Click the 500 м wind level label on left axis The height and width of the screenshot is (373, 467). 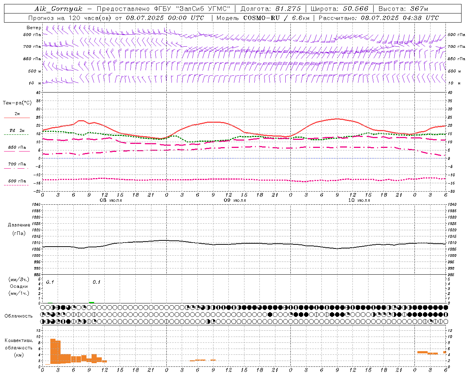coord(35,71)
